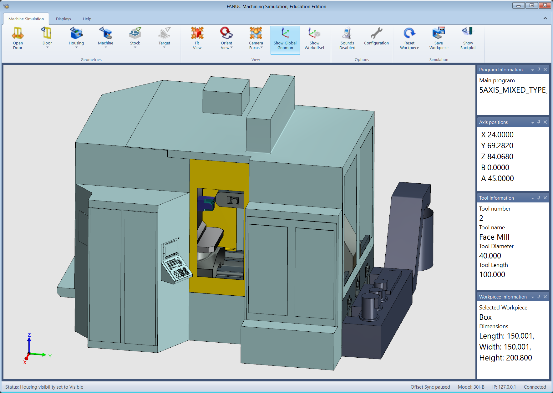Open Program Information panel options arrow
The height and width of the screenshot is (393, 553).
click(532, 70)
